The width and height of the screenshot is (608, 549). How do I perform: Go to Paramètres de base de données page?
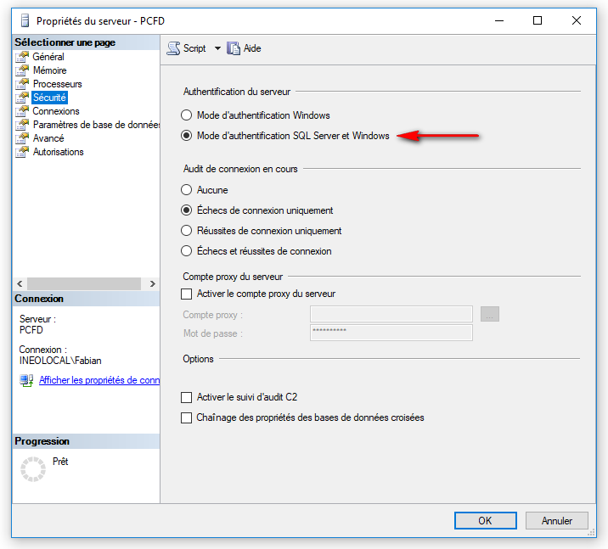[96, 125]
